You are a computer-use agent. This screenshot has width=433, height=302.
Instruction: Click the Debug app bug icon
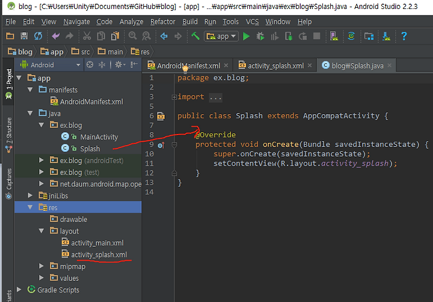point(260,36)
